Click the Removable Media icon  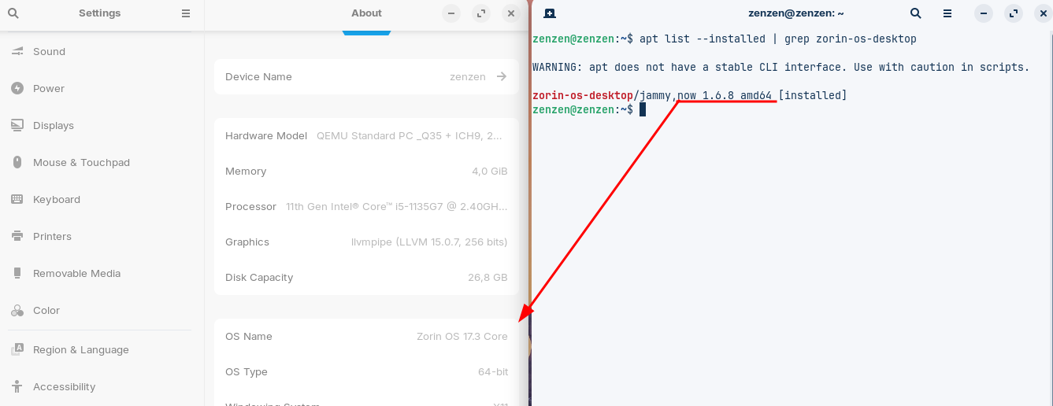(x=17, y=273)
